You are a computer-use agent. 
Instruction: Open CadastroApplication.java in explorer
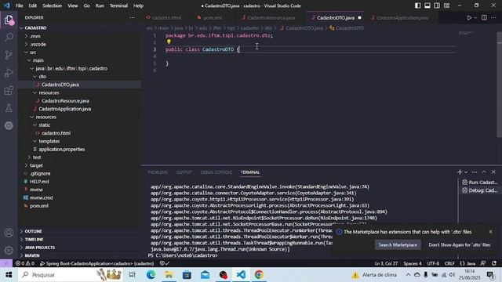tap(64, 109)
